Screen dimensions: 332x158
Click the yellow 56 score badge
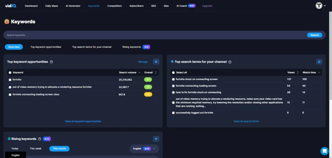pyautogui.click(x=148, y=94)
